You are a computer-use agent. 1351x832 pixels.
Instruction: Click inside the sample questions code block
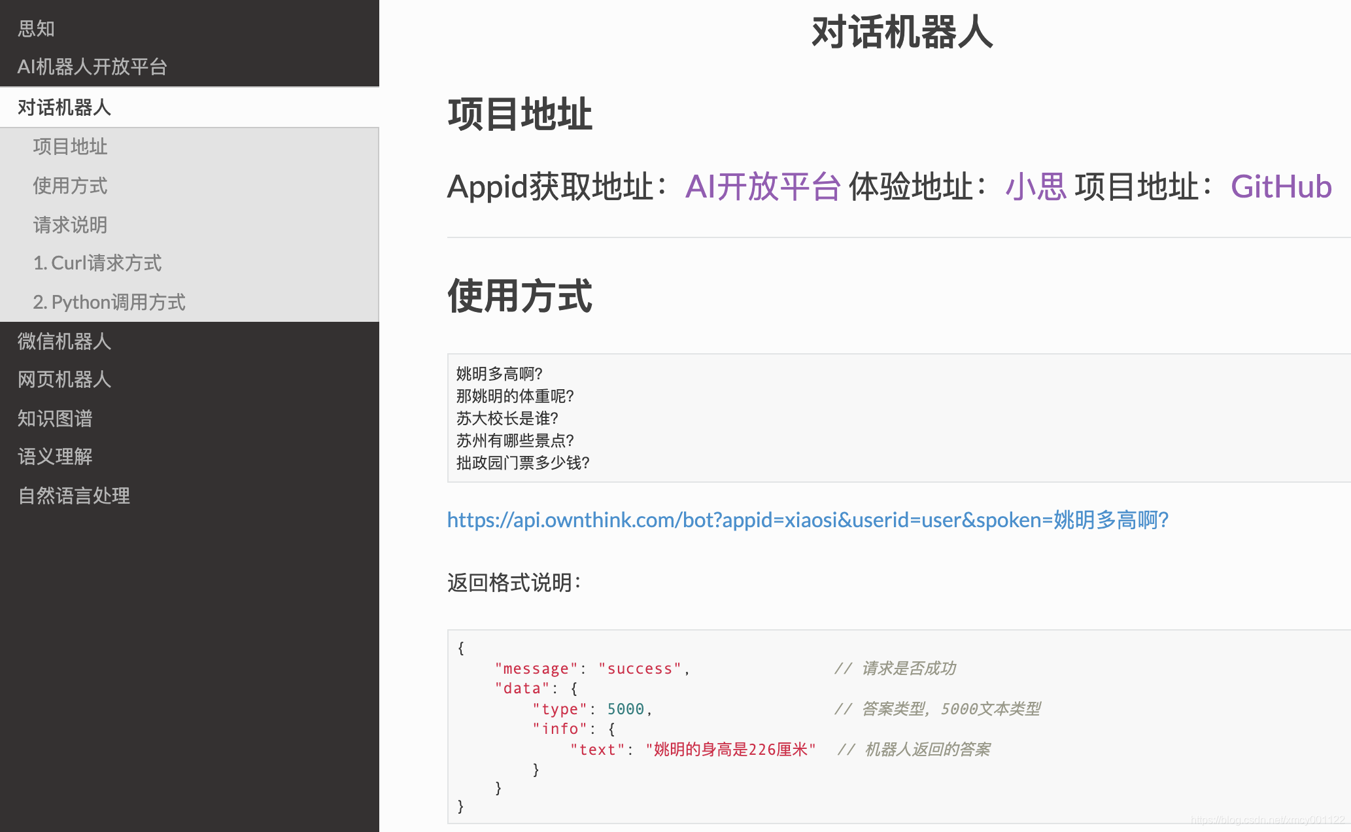point(850,419)
